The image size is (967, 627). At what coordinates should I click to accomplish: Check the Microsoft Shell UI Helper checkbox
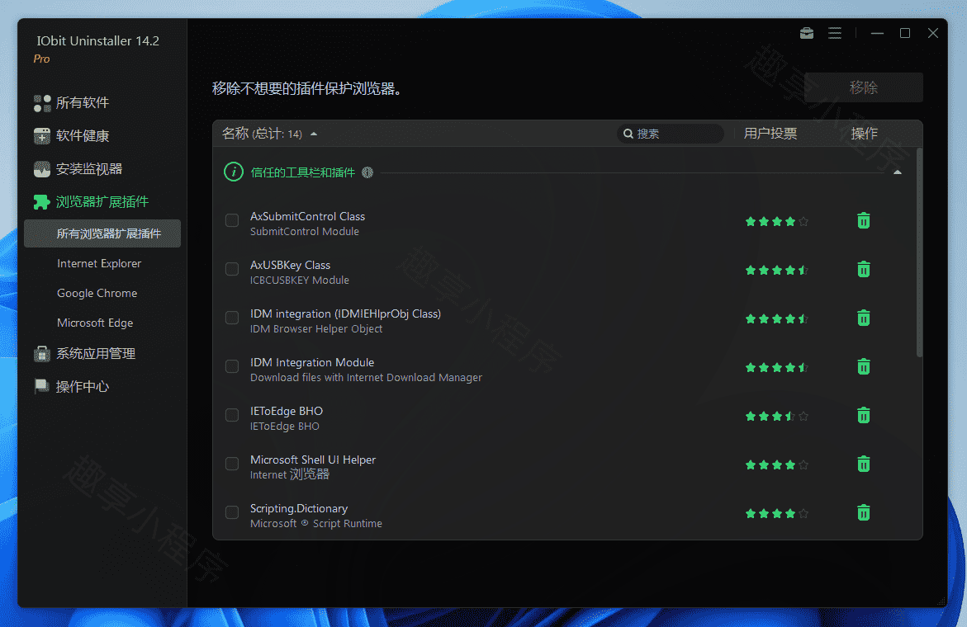pyautogui.click(x=232, y=464)
